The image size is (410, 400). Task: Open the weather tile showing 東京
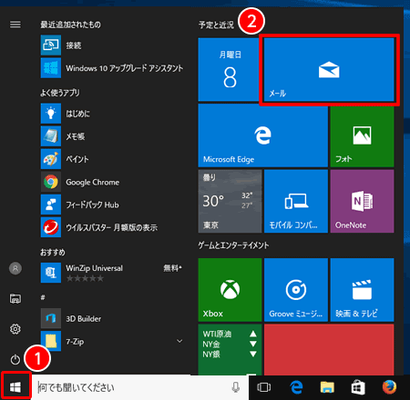pyautogui.click(x=230, y=201)
